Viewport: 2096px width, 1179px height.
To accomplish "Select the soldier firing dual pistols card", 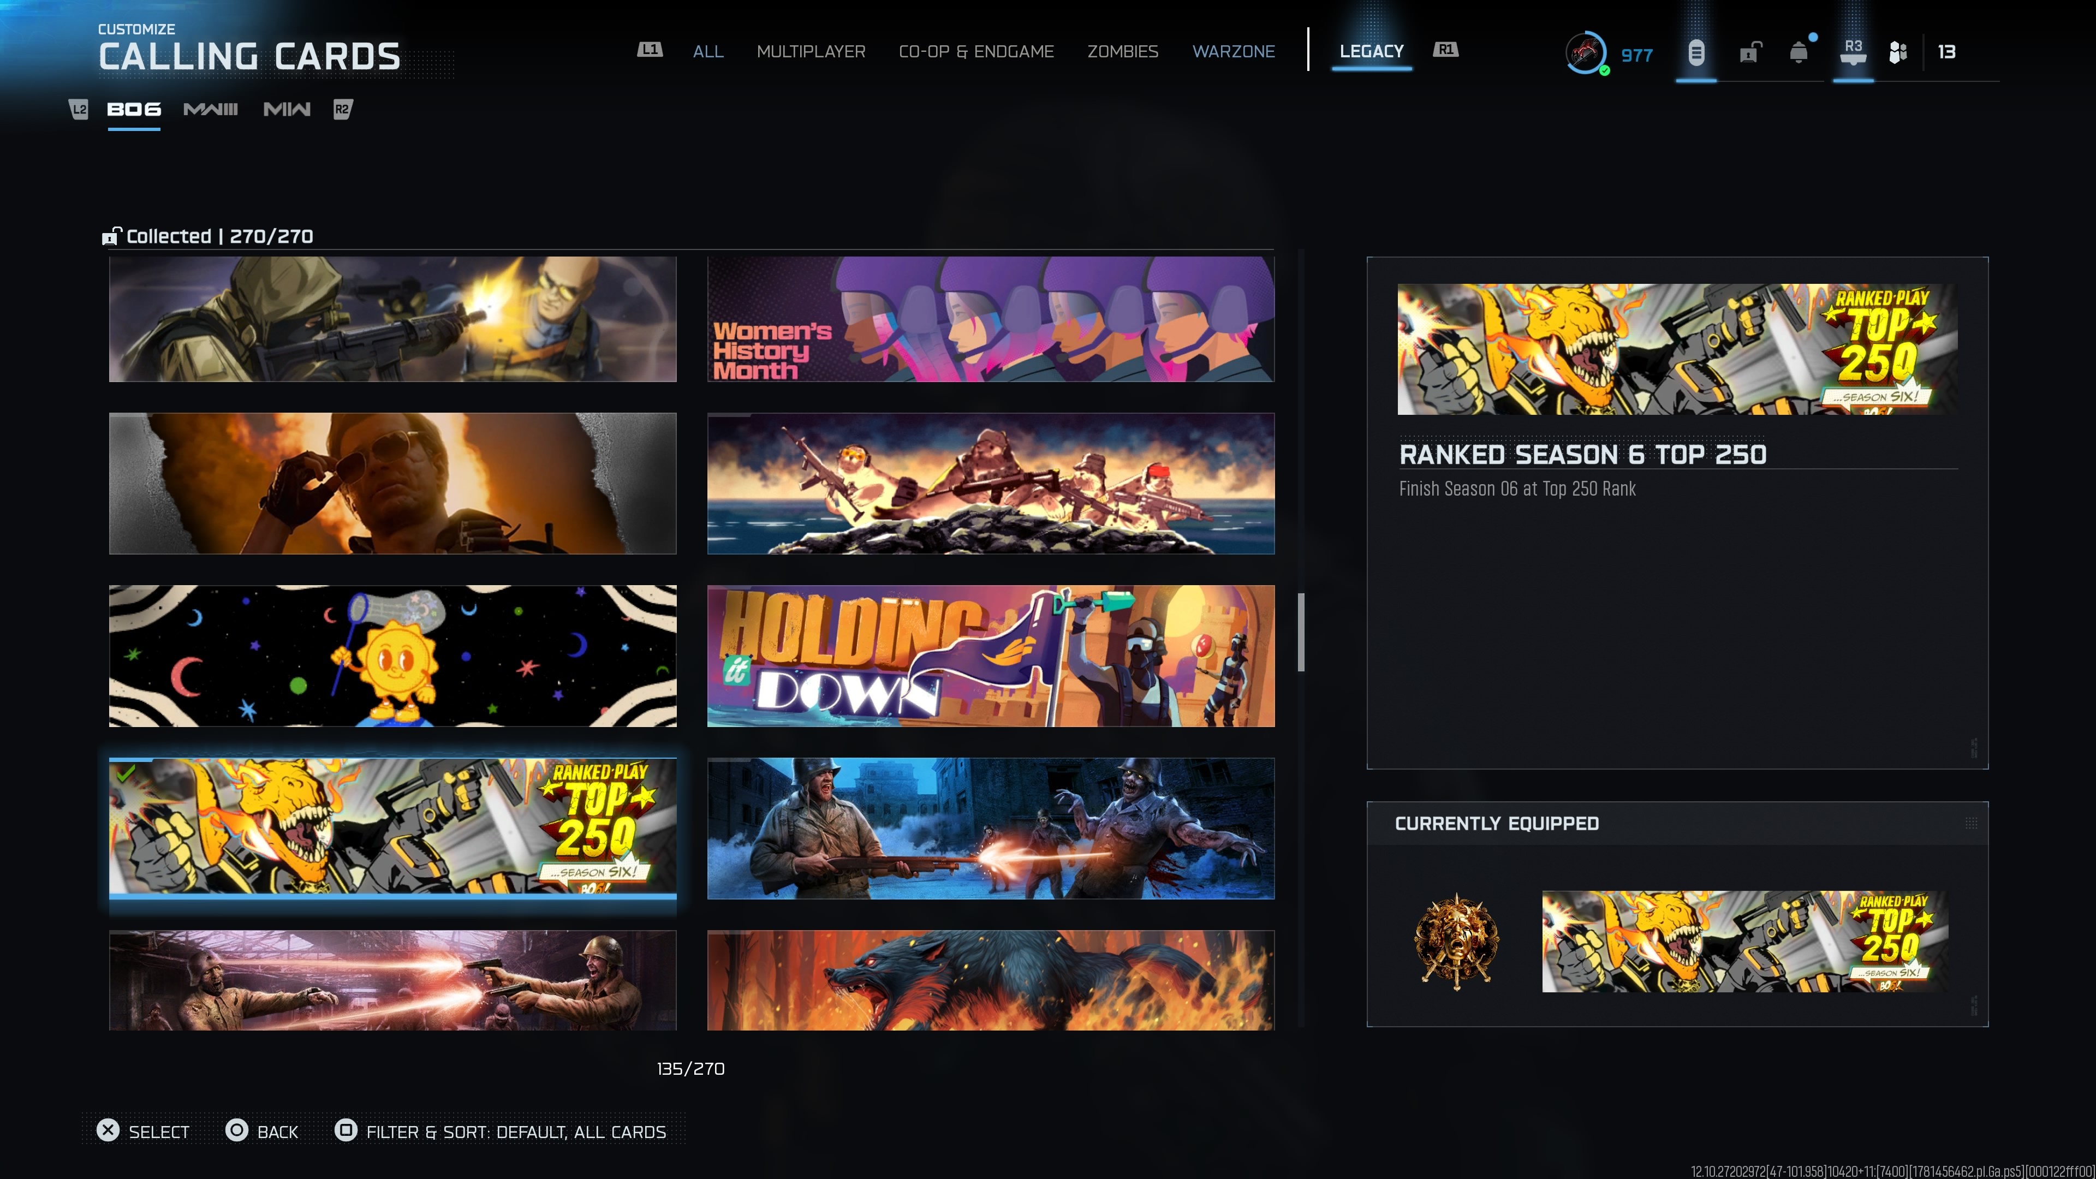I will coord(393,980).
